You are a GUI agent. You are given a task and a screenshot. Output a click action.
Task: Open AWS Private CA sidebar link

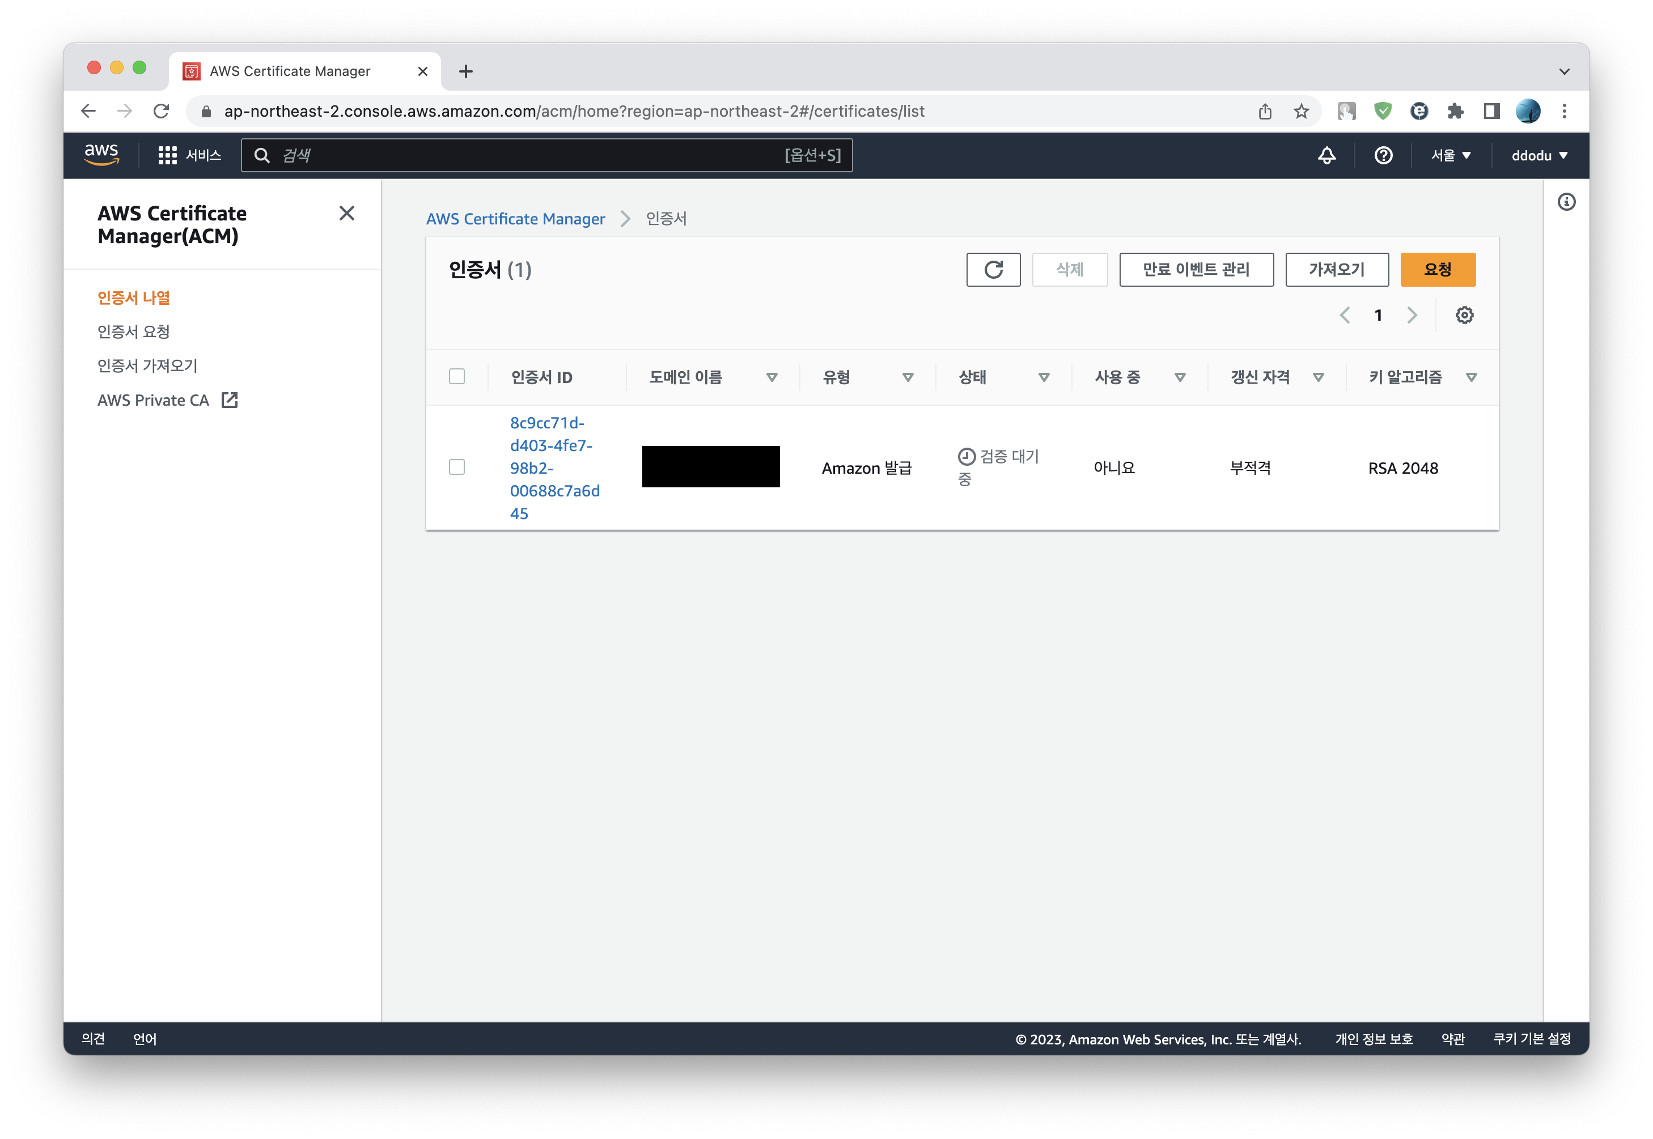tap(154, 401)
